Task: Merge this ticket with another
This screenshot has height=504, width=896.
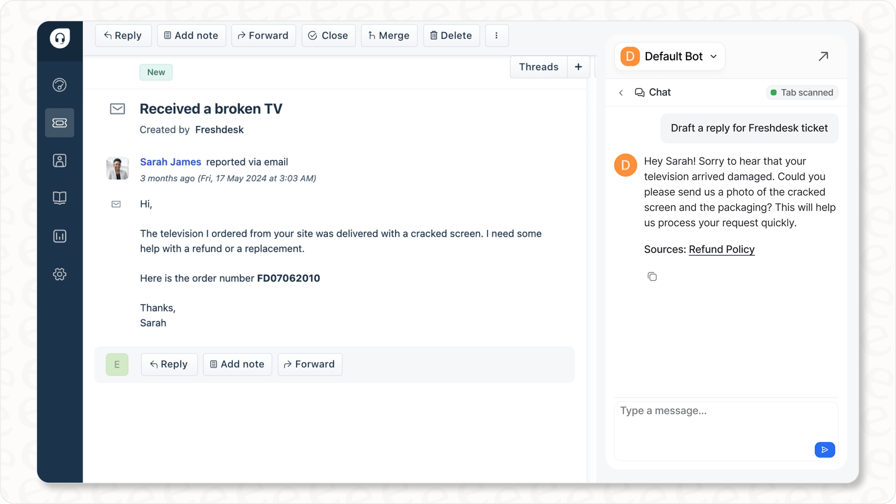Action: tap(389, 35)
